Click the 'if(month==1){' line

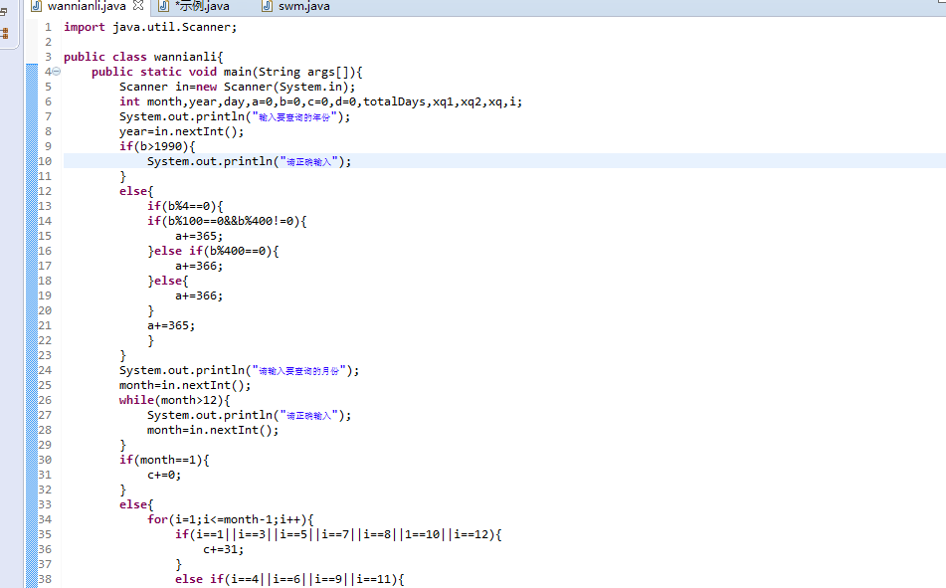164,460
